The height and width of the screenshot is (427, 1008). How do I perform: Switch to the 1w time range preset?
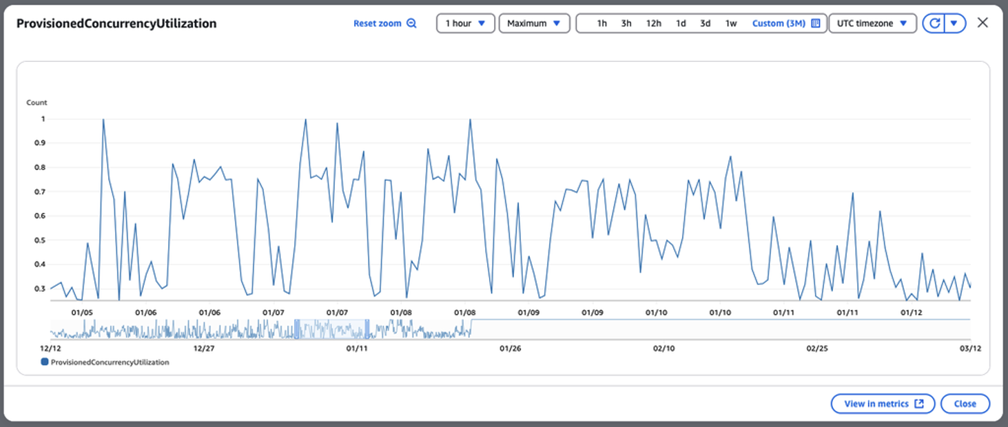click(x=730, y=23)
